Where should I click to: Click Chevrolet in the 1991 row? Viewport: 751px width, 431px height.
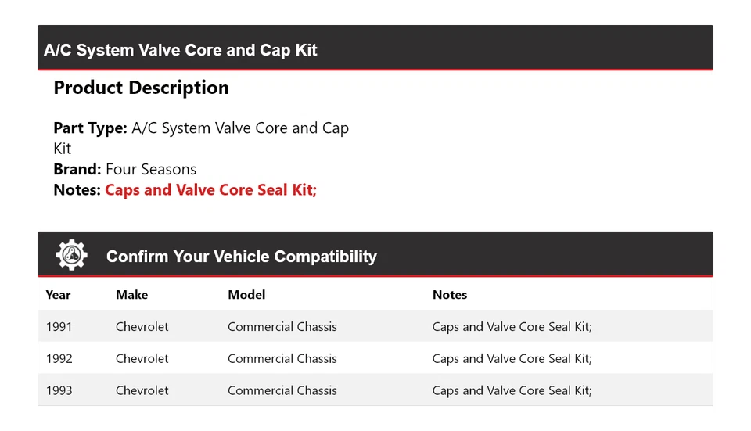[x=142, y=326]
